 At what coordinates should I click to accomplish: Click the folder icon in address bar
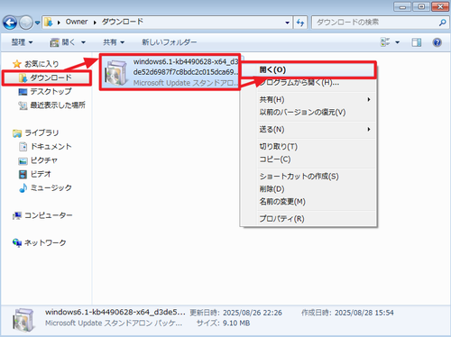[49, 22]
